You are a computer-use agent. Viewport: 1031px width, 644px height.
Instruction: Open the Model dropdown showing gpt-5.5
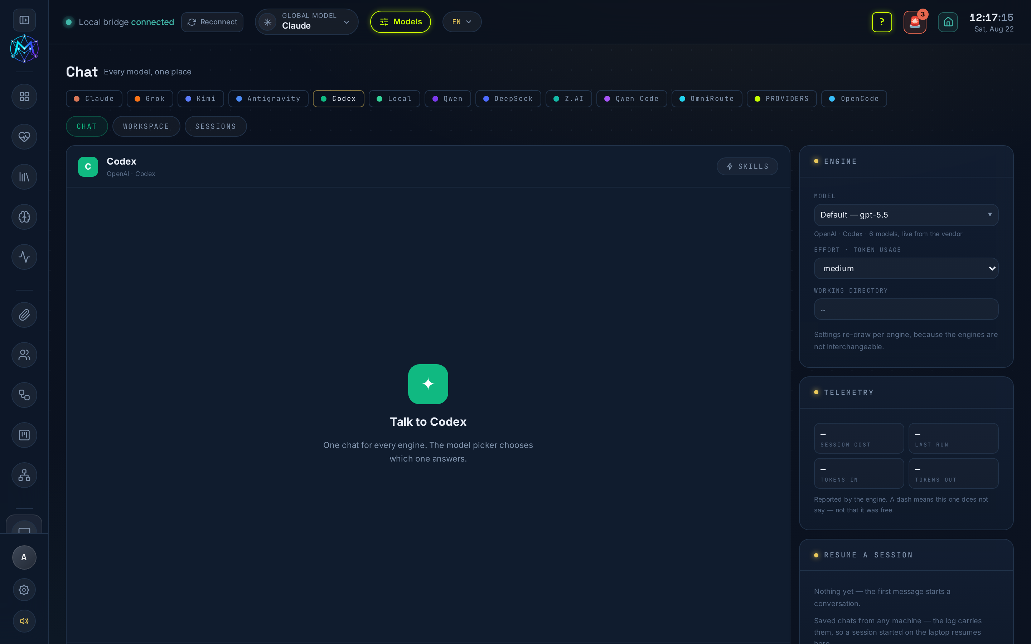click(906, 215)
